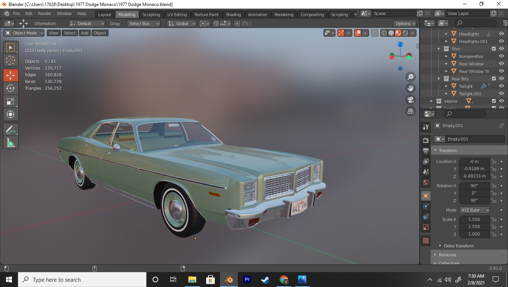The height and width of the screenshot is (287, 508).
Task: Open the Object Data properties tab
Action: [426, 227]
